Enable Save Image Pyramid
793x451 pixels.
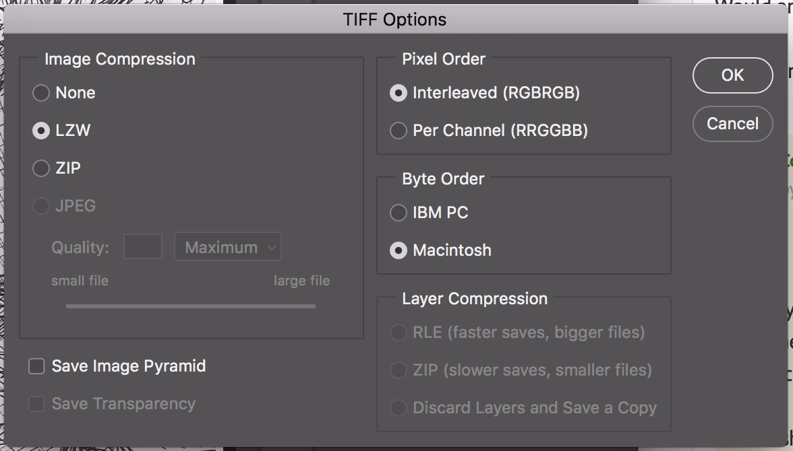click(38, 366)
